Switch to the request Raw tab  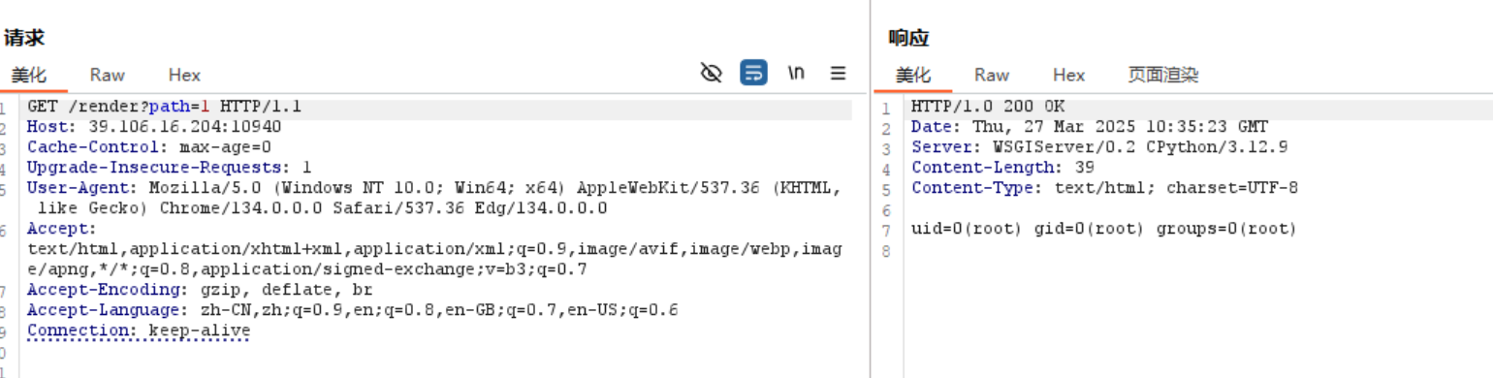[x=108, y=75]
